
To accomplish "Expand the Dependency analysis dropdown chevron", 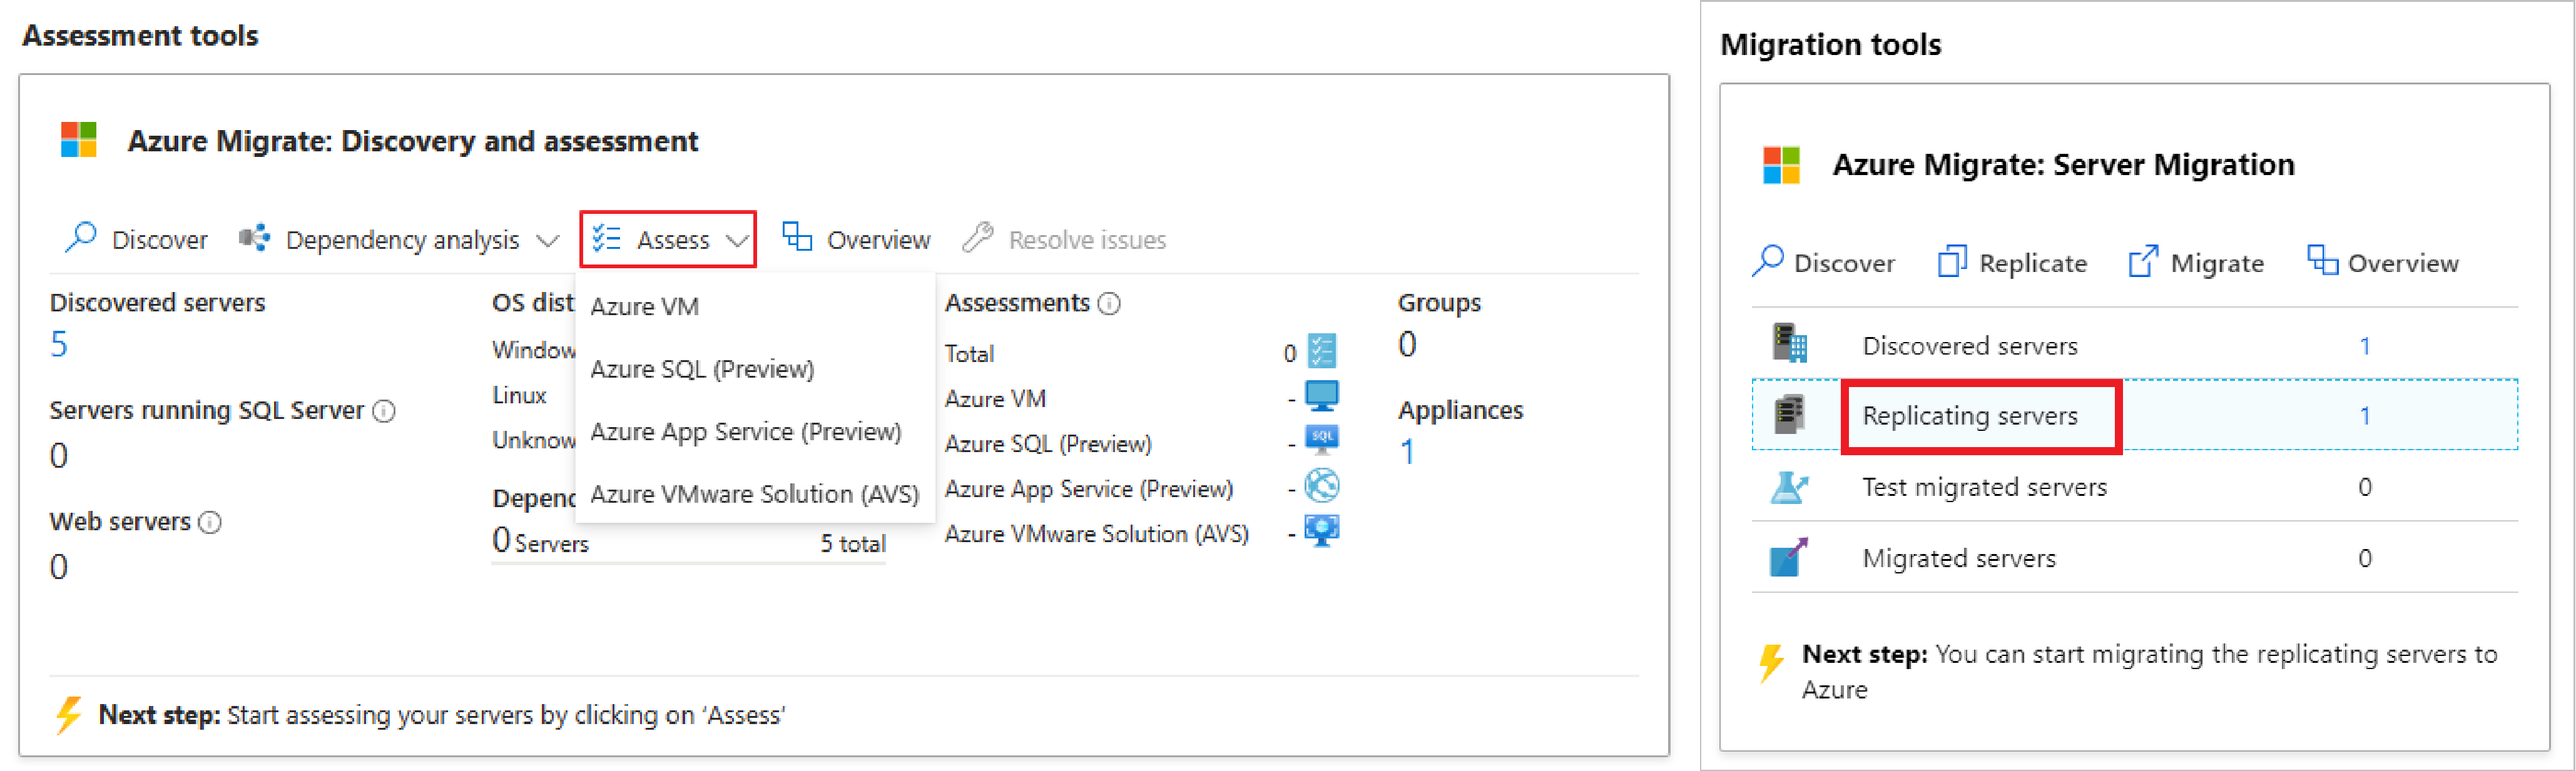I will [x=547, y=240].
